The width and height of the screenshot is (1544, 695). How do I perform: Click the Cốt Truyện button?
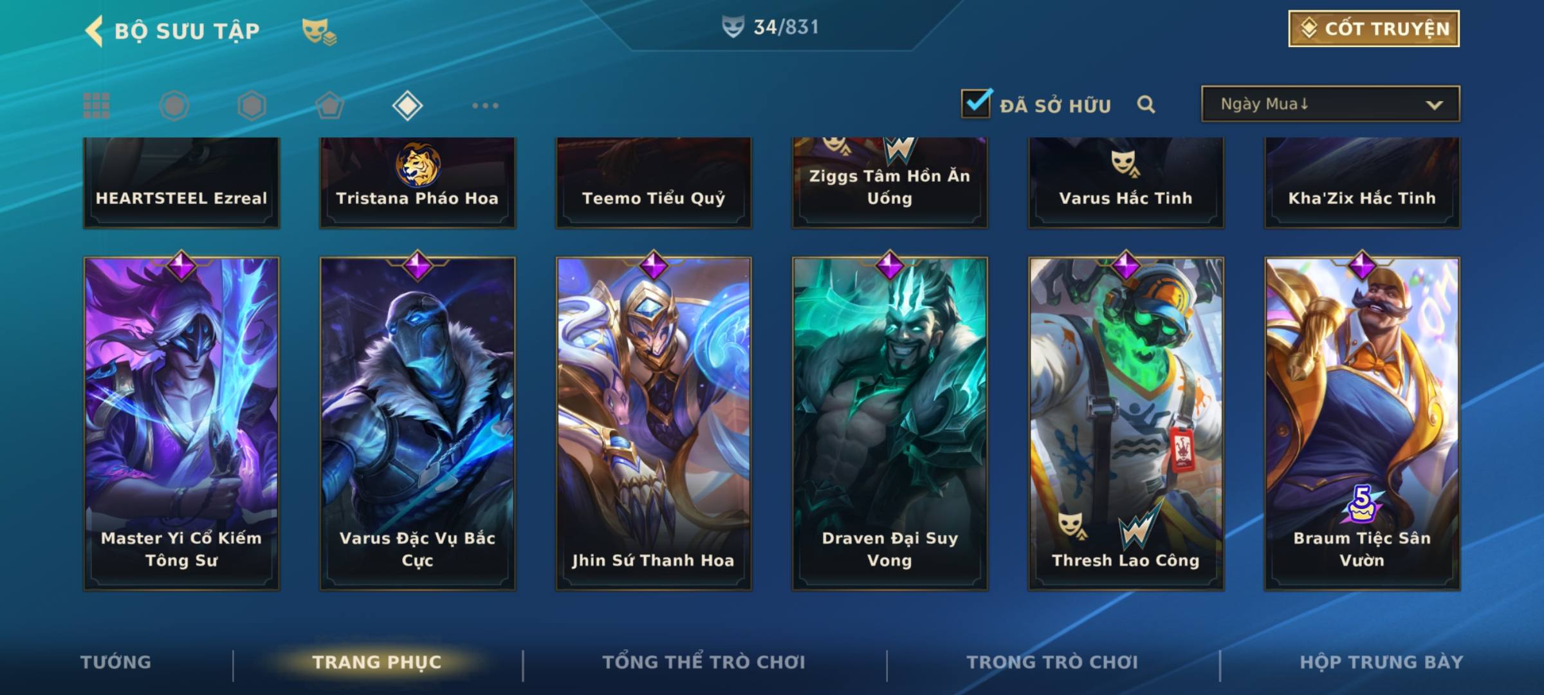[x=1374, y=29]
